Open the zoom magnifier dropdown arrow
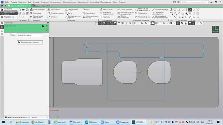This screenshot has height=125, width=223. 138,23
